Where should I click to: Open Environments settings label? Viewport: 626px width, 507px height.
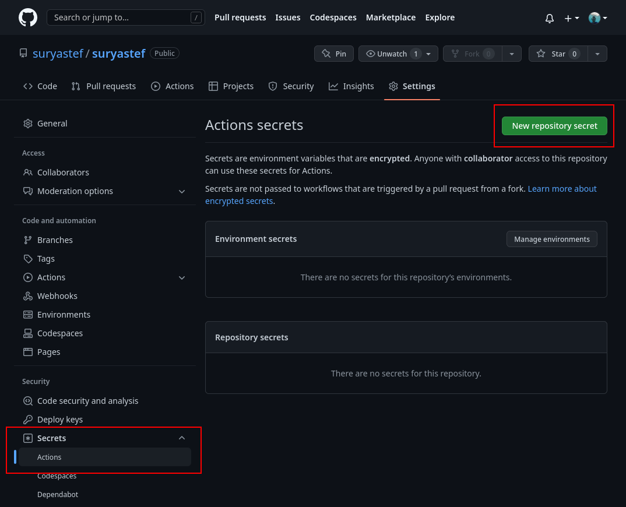(x=64, y=315)
